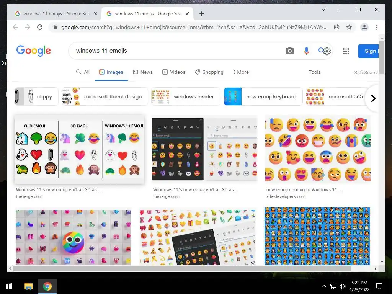Open the Windows Start menu
Screen dimensions: 392x294
(9, 286)
